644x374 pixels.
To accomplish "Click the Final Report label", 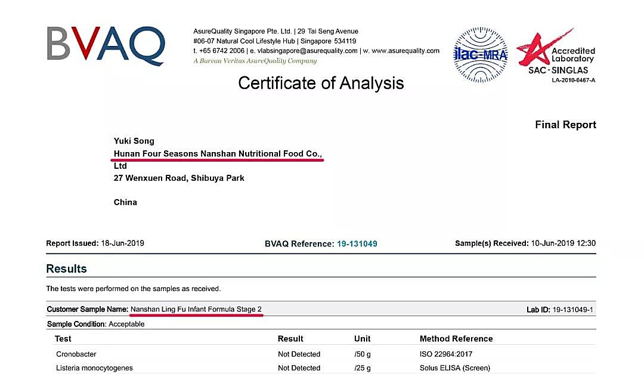I will [x=565, y=125].
